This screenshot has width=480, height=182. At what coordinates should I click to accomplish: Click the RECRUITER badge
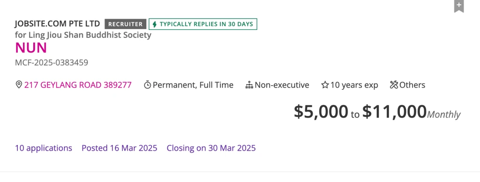coord(126,24)
